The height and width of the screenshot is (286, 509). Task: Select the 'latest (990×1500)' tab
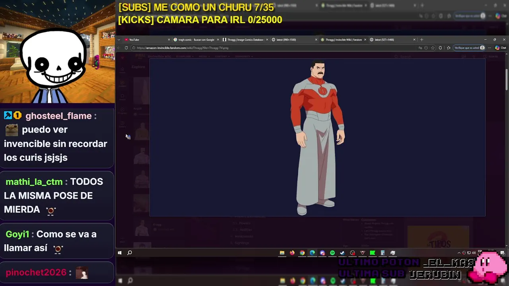(x=294, y=40)
